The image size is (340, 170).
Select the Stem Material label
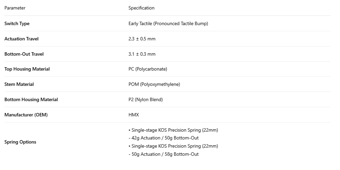19,84
